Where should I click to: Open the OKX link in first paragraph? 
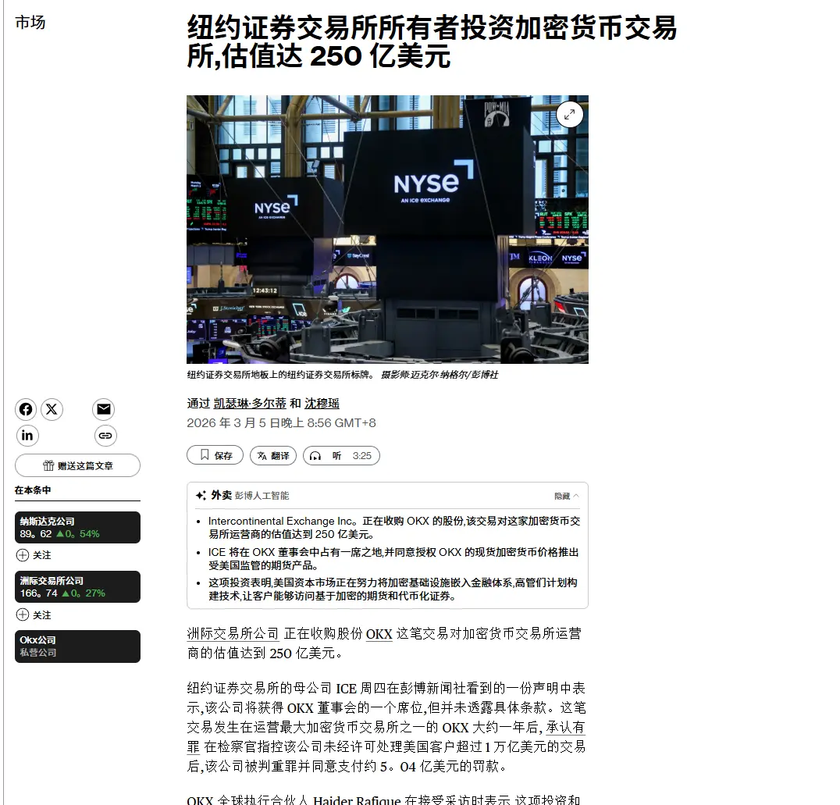point(379,634)
